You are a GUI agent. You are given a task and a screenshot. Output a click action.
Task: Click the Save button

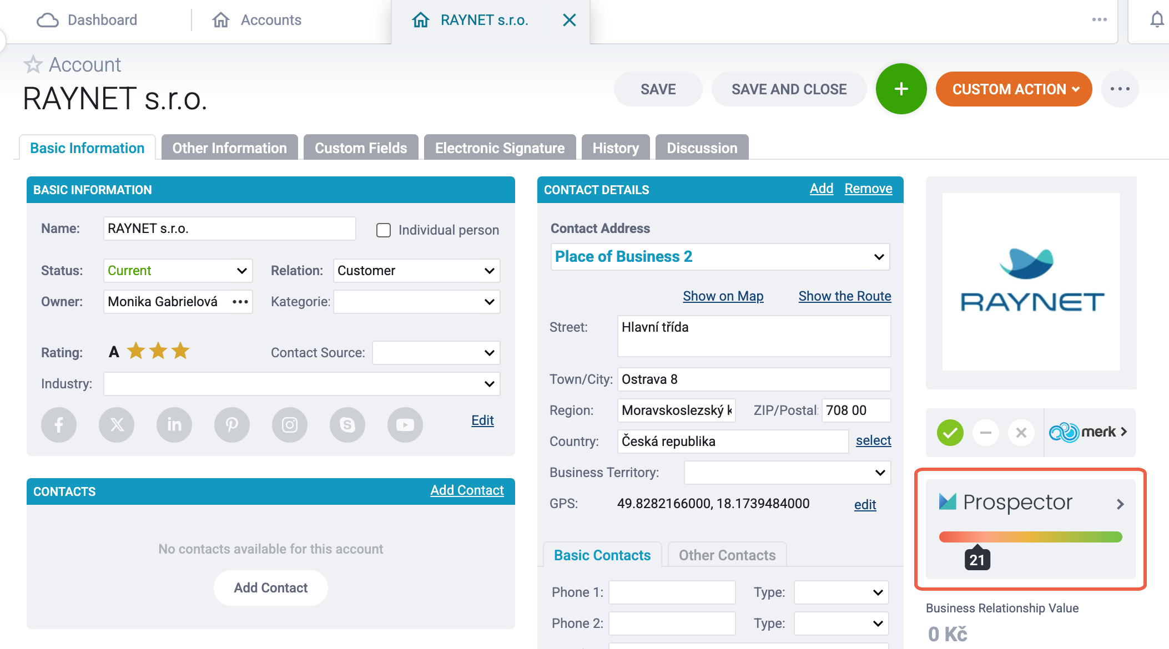pos(658,89)
